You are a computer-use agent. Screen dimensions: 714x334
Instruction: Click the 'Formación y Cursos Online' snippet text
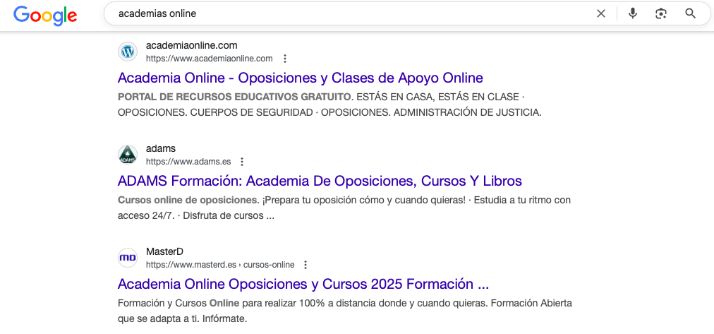[178, 303]
